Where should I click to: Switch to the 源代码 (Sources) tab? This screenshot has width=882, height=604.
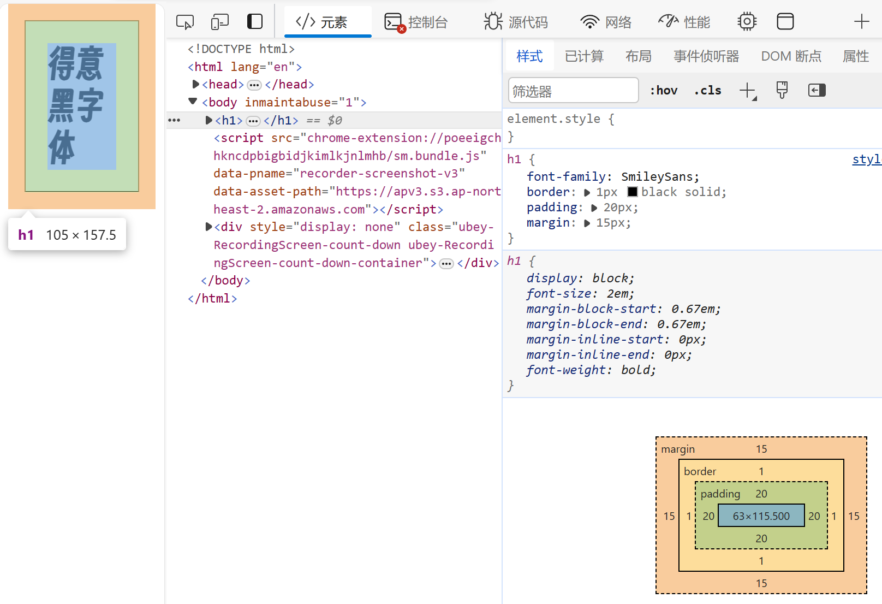coord(516,22)
